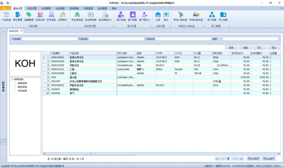
Task: Open 部门档案 department records
Action: pyautogui.click(x=212, y=16)
